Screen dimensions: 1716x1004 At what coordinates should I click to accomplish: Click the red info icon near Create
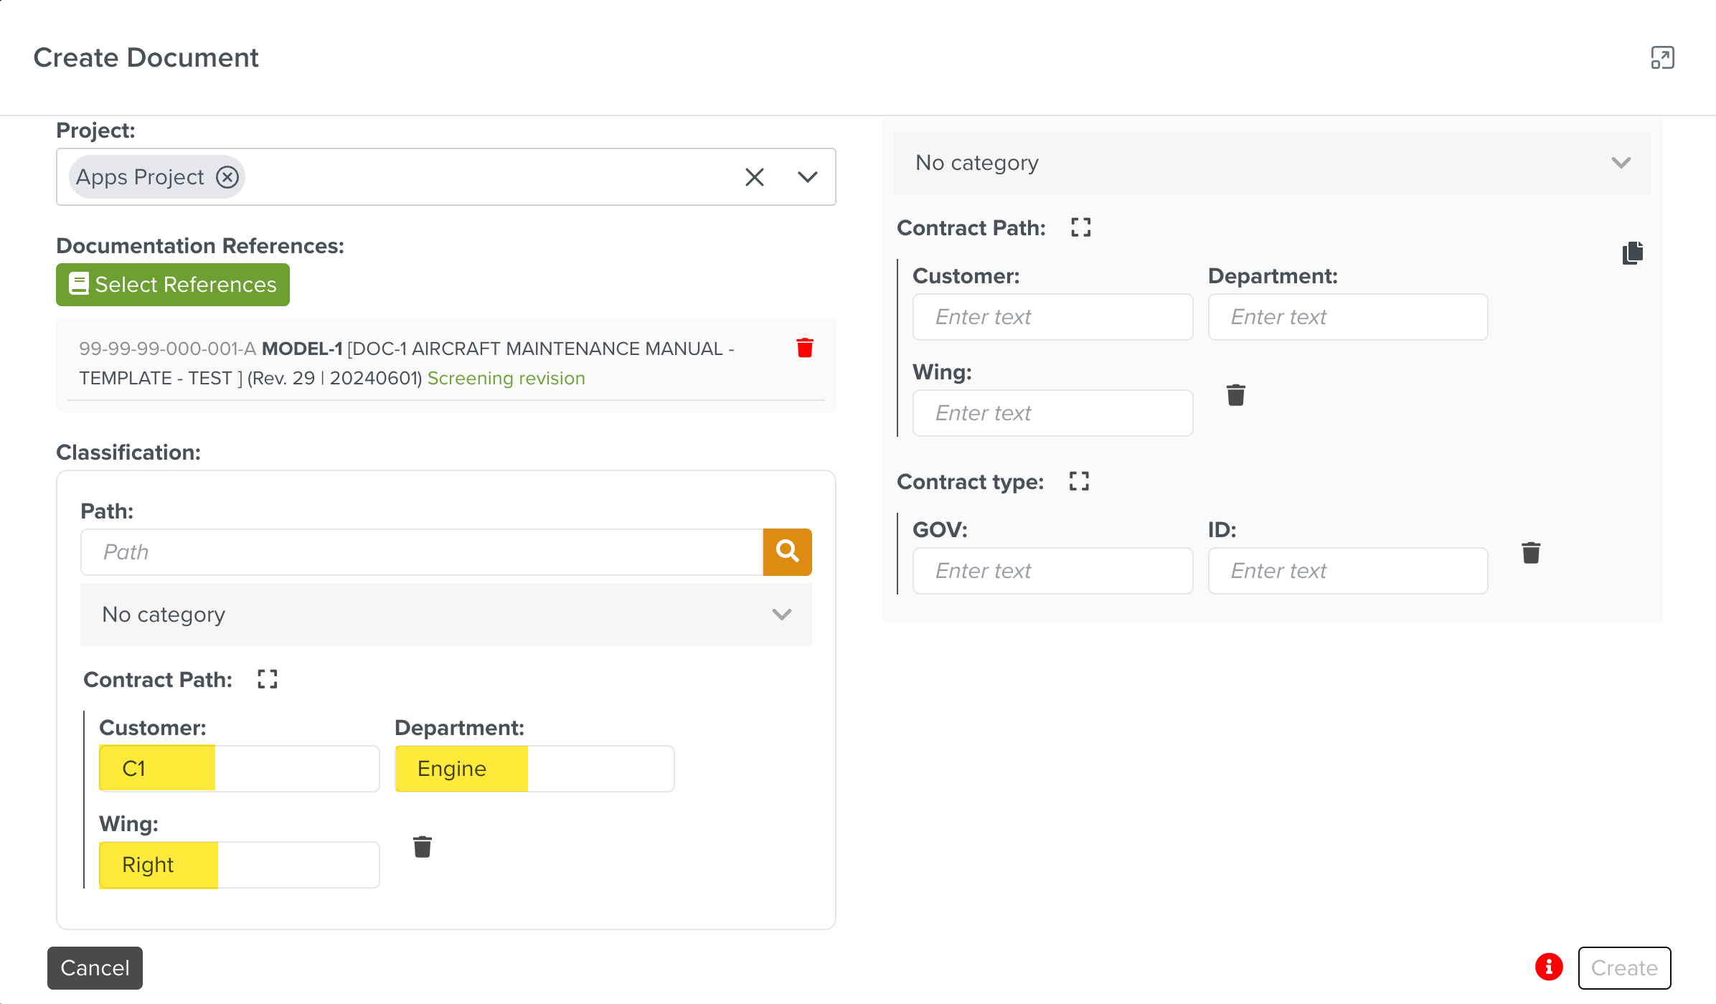1549,967
